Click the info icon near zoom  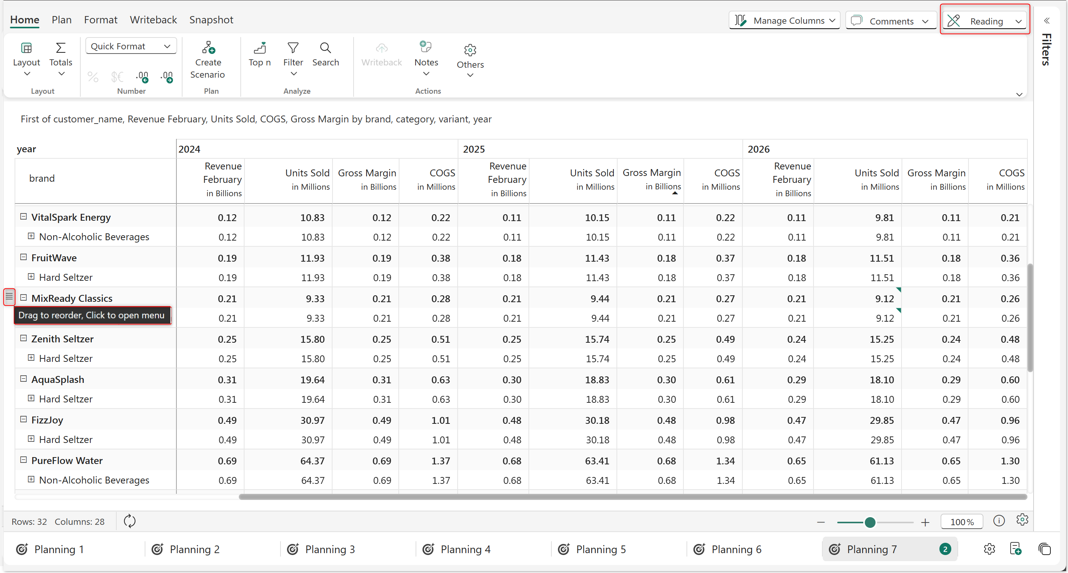pyautogui.click(x=999, y=521)
